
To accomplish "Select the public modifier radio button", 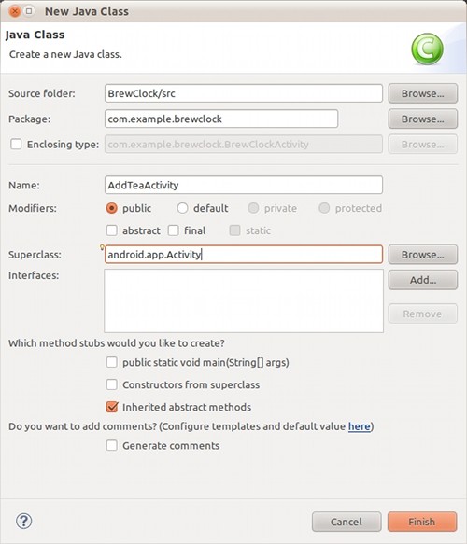I will (111, 208).
